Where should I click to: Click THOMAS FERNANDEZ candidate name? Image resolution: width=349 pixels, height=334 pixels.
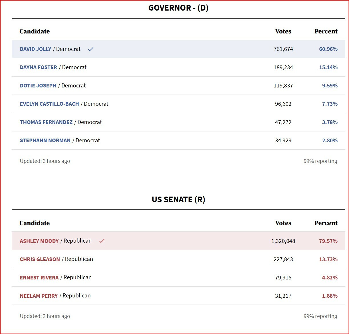[x=46, y=122]
